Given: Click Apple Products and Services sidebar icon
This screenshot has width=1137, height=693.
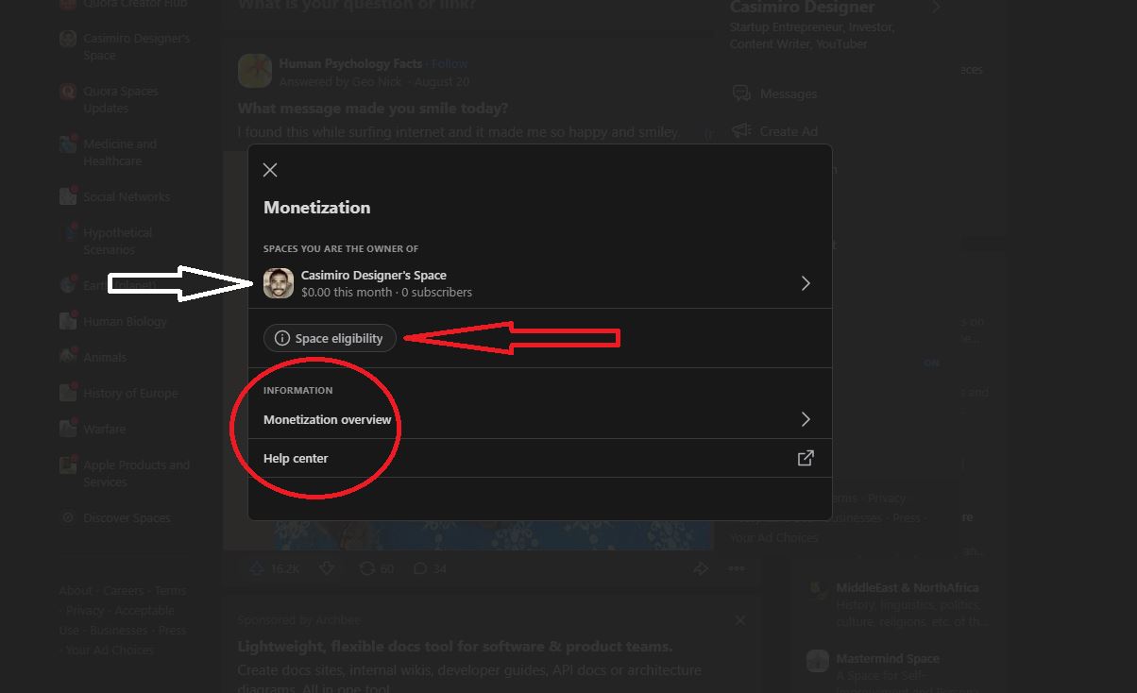Looking at the screenshot, I should [68, 465].
